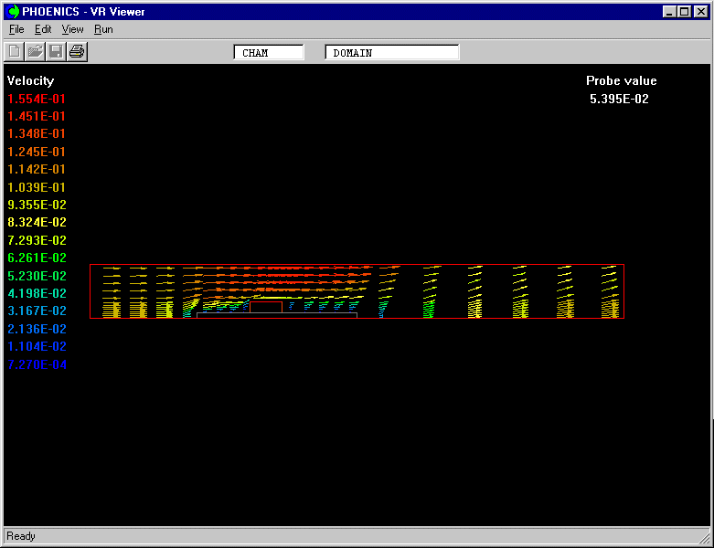Minimize the VR Viewer window
Screen dimensions: 714x548
click(x=670, y=12)
